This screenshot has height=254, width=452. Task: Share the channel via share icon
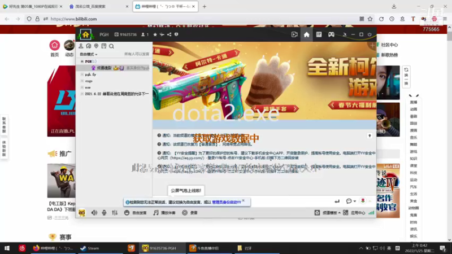click(x=169, y=34)
